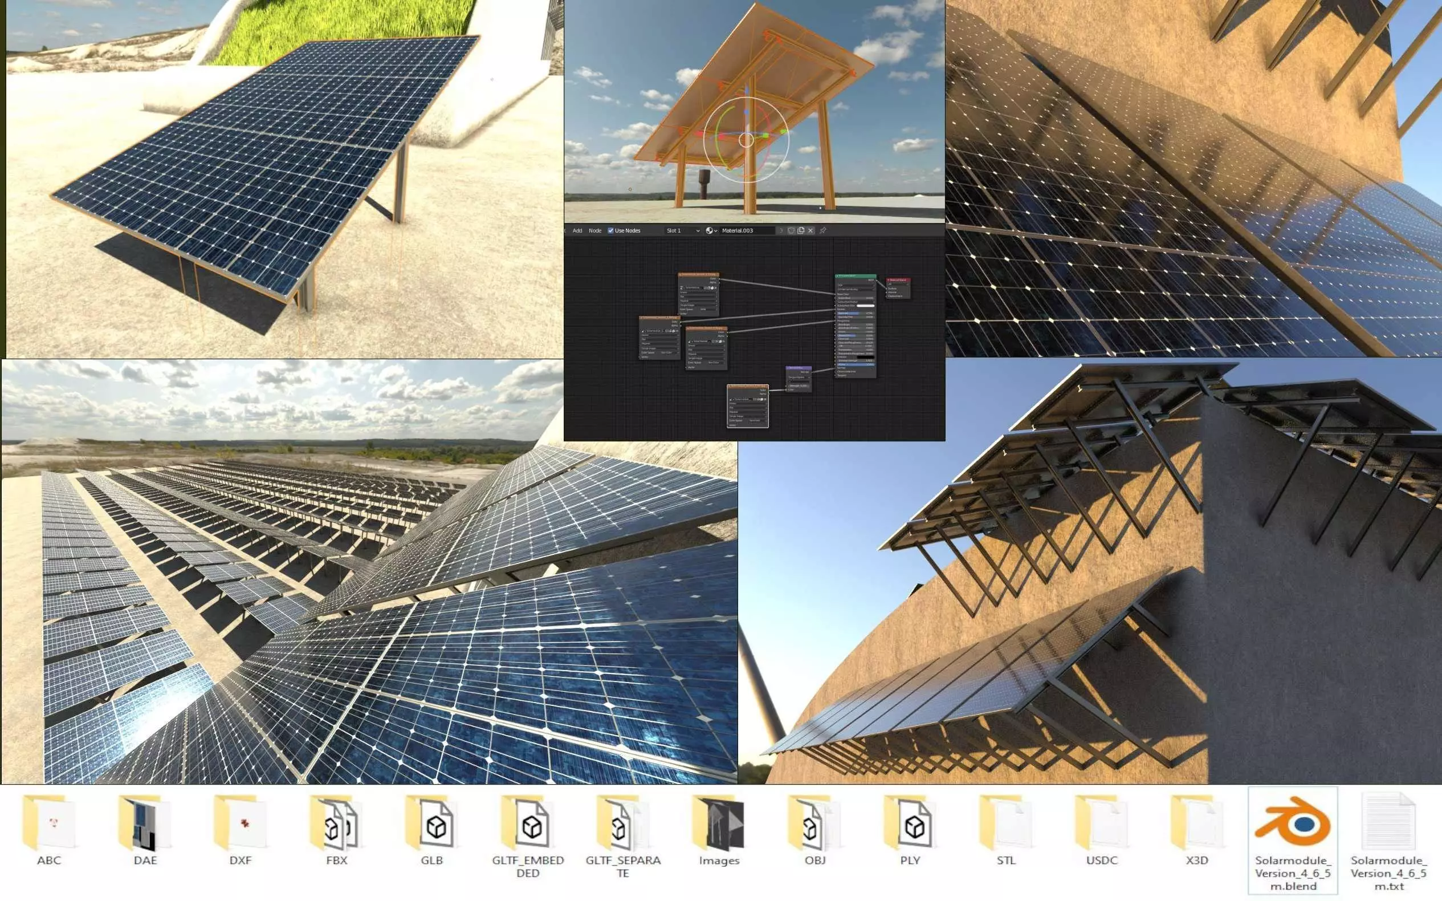Screen dimensions: 1442x901
Task: Select the green Principled BSDF node header
Action: (856, 277)
